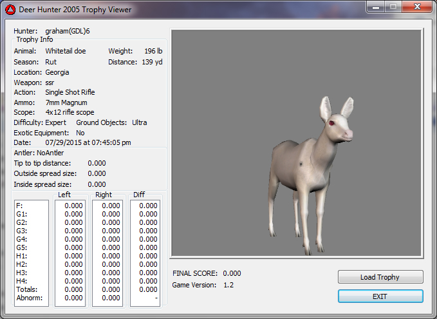Click the 4x12 rifle scope text

[x=70, y=112]
